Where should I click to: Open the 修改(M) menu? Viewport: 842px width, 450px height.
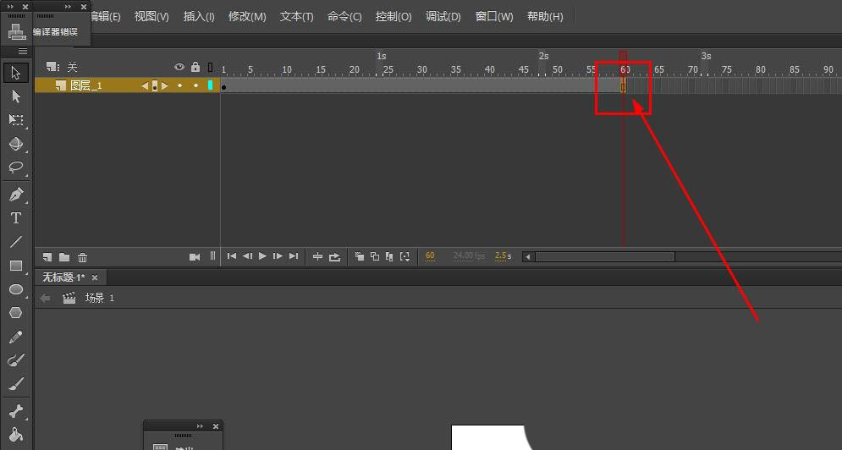247,17
